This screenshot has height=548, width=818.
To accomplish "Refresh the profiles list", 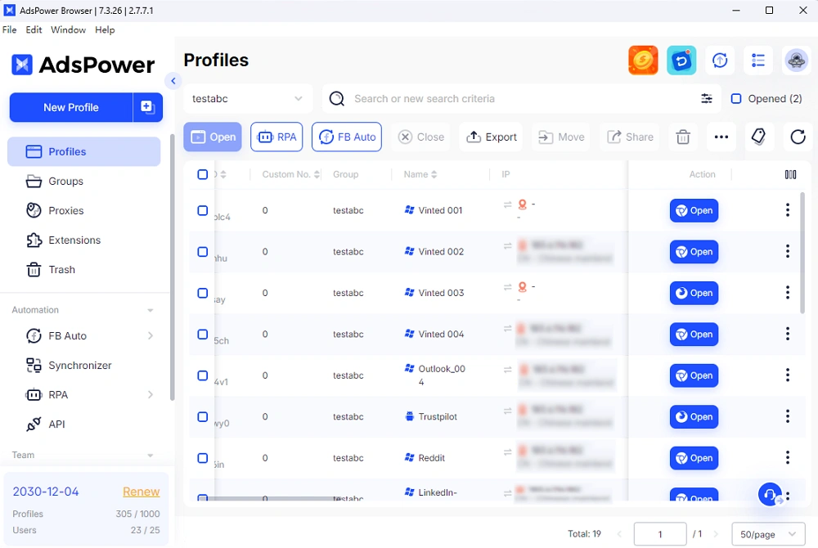I will [x=798, y=137].
